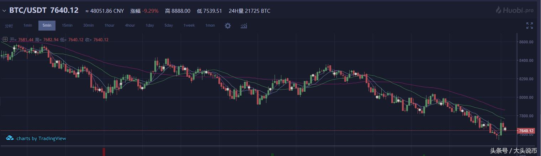Enter fullscreen chart mode
The height and width of the screenshot is (156, 541).
pyautogui.click(x=530, y=26)
